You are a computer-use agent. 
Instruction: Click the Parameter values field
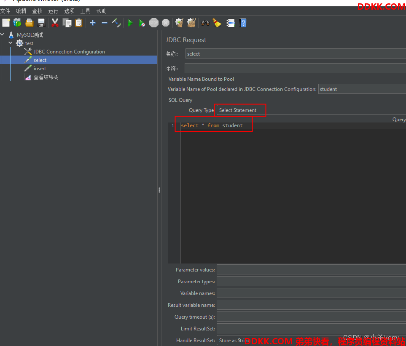(x=311, y=270)
